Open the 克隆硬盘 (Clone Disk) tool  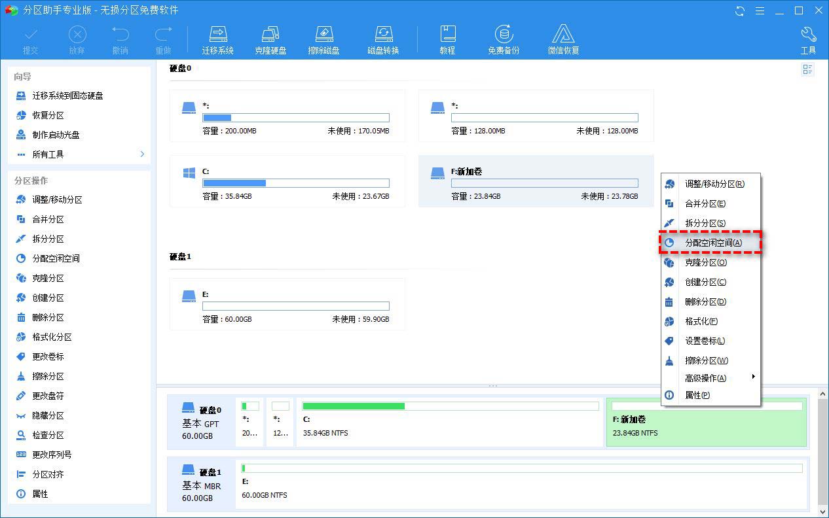(270, 38)
